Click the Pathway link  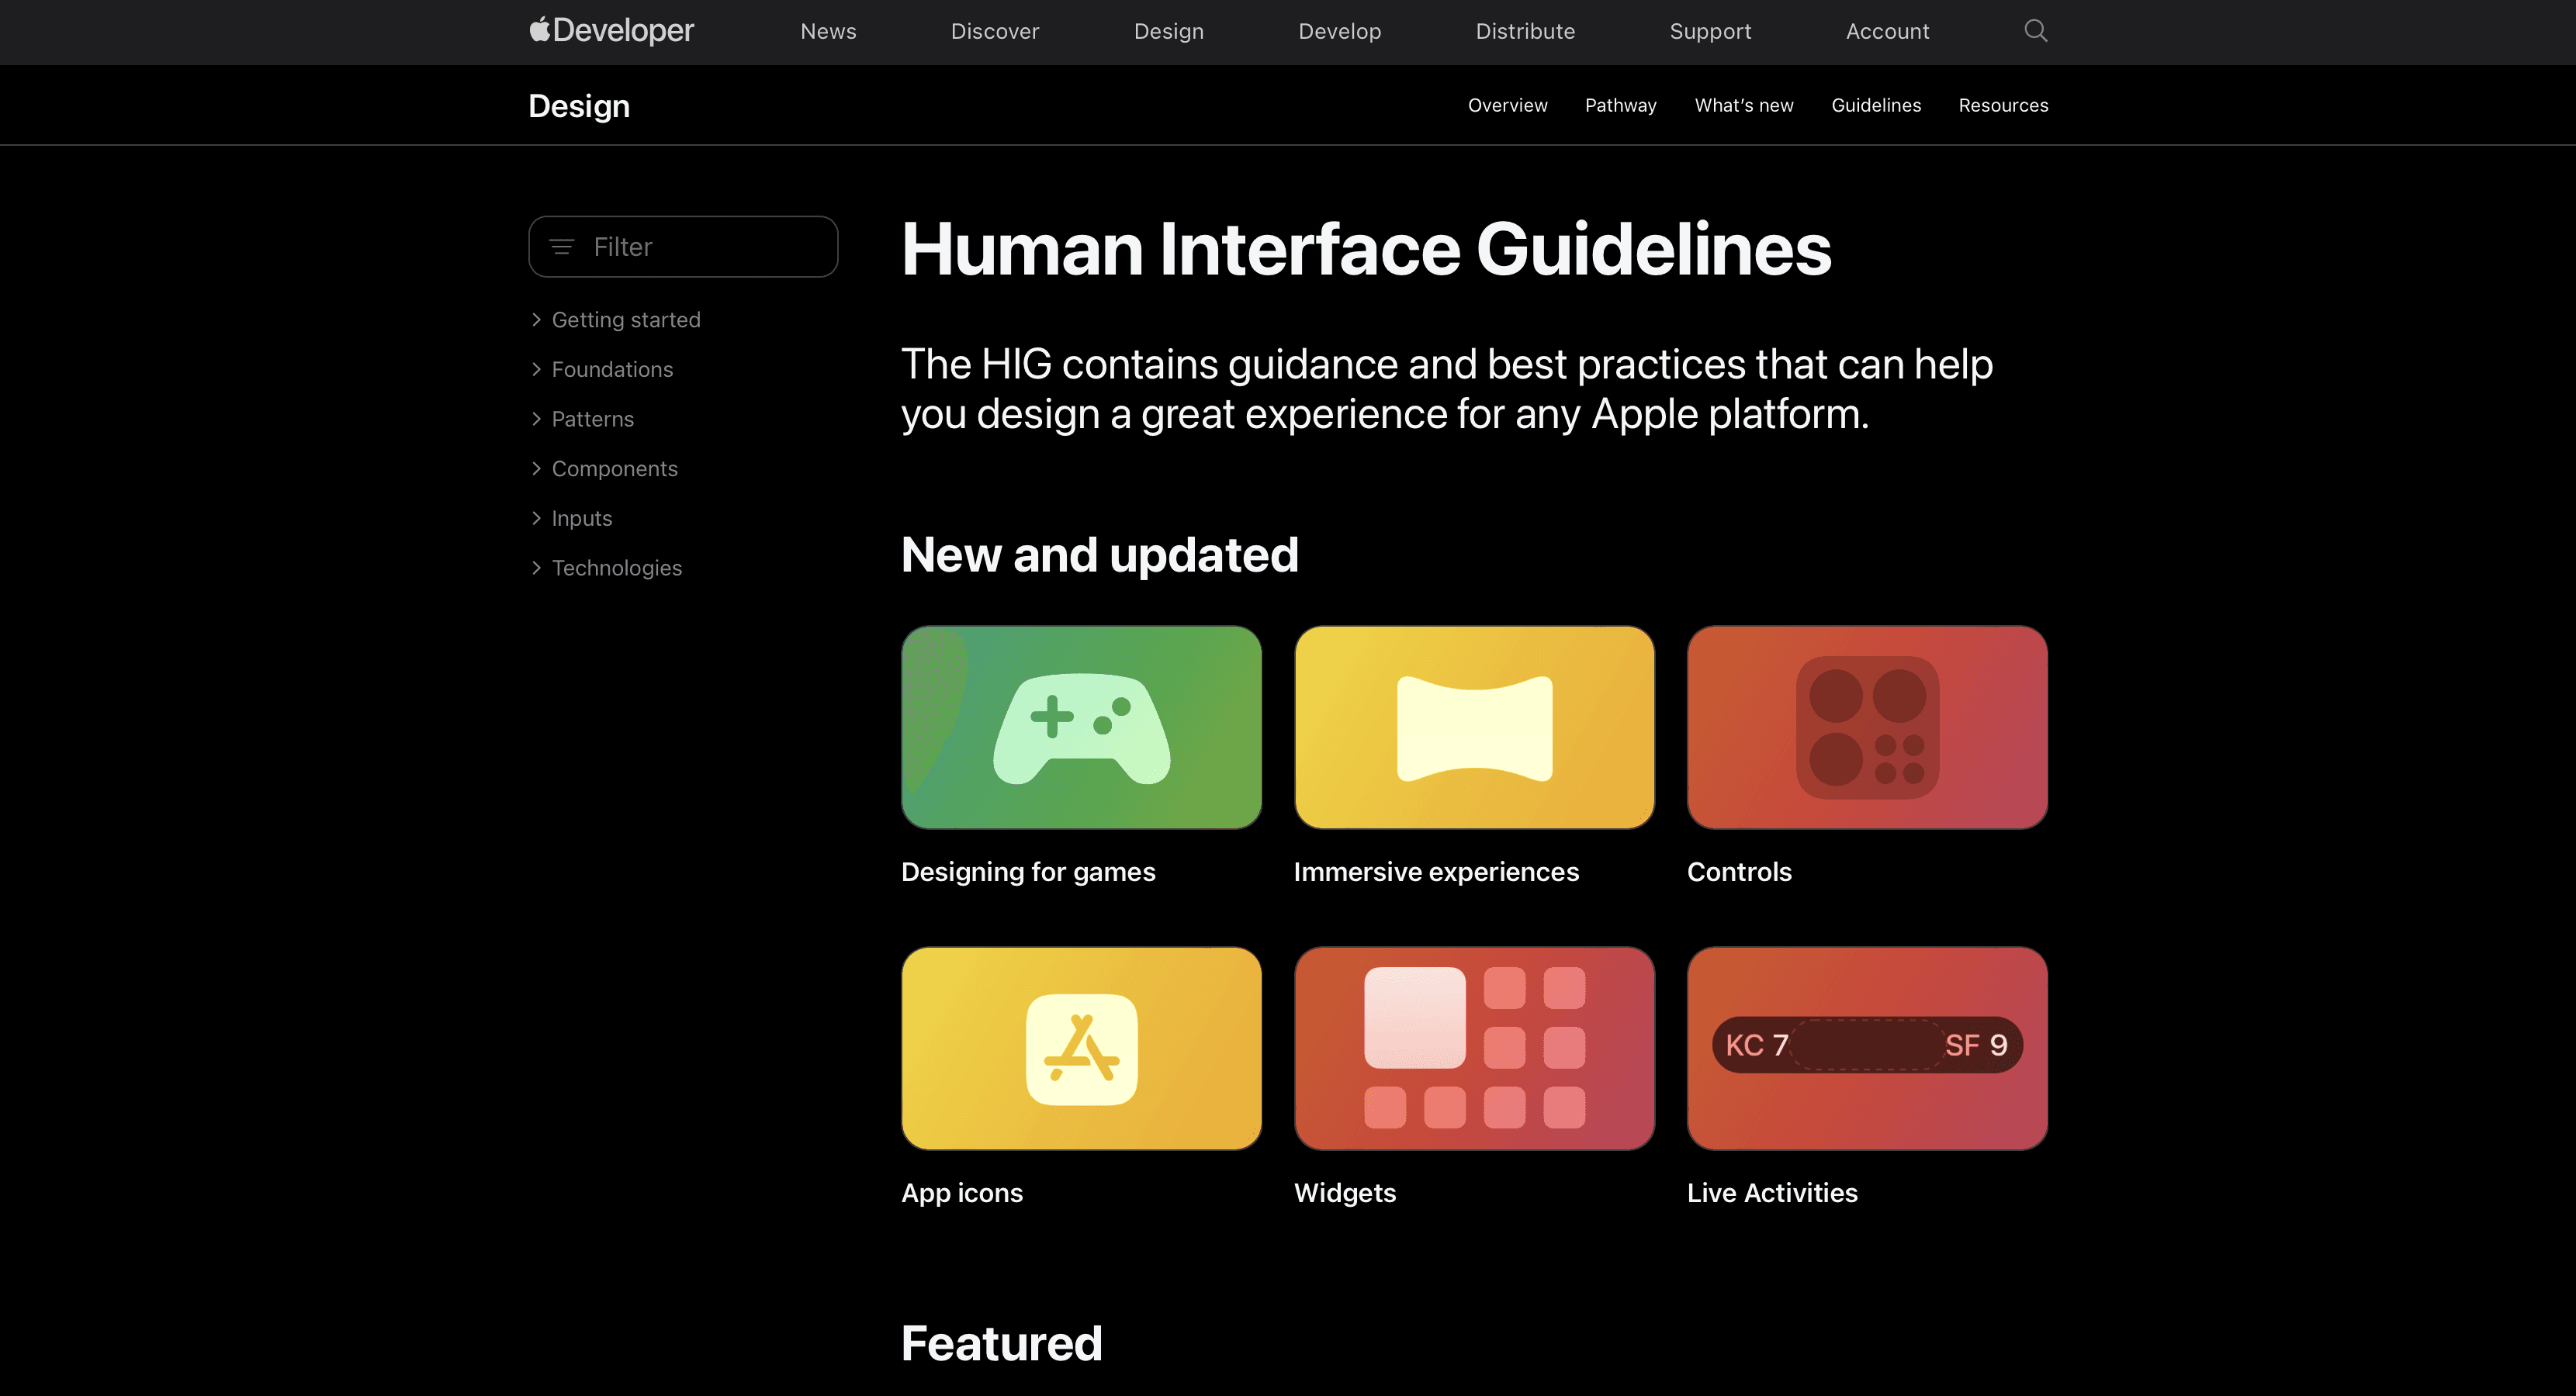pos(1620,106)
